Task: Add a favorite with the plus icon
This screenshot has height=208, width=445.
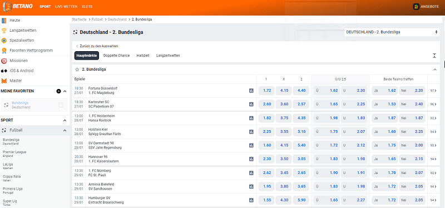Action: 58,91
